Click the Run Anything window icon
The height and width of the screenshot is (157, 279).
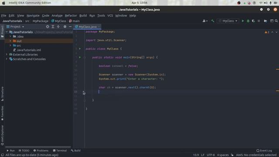pos(272,21)
